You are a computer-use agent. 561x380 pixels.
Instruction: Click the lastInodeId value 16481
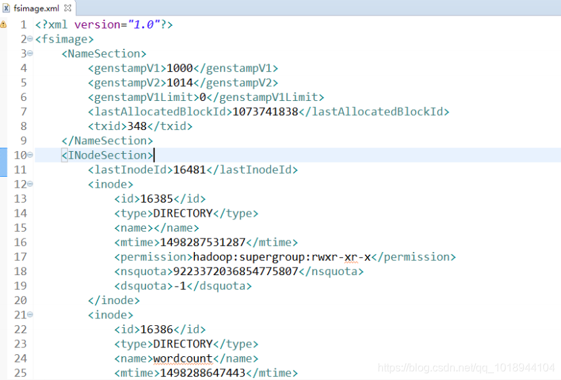(189, 170)
